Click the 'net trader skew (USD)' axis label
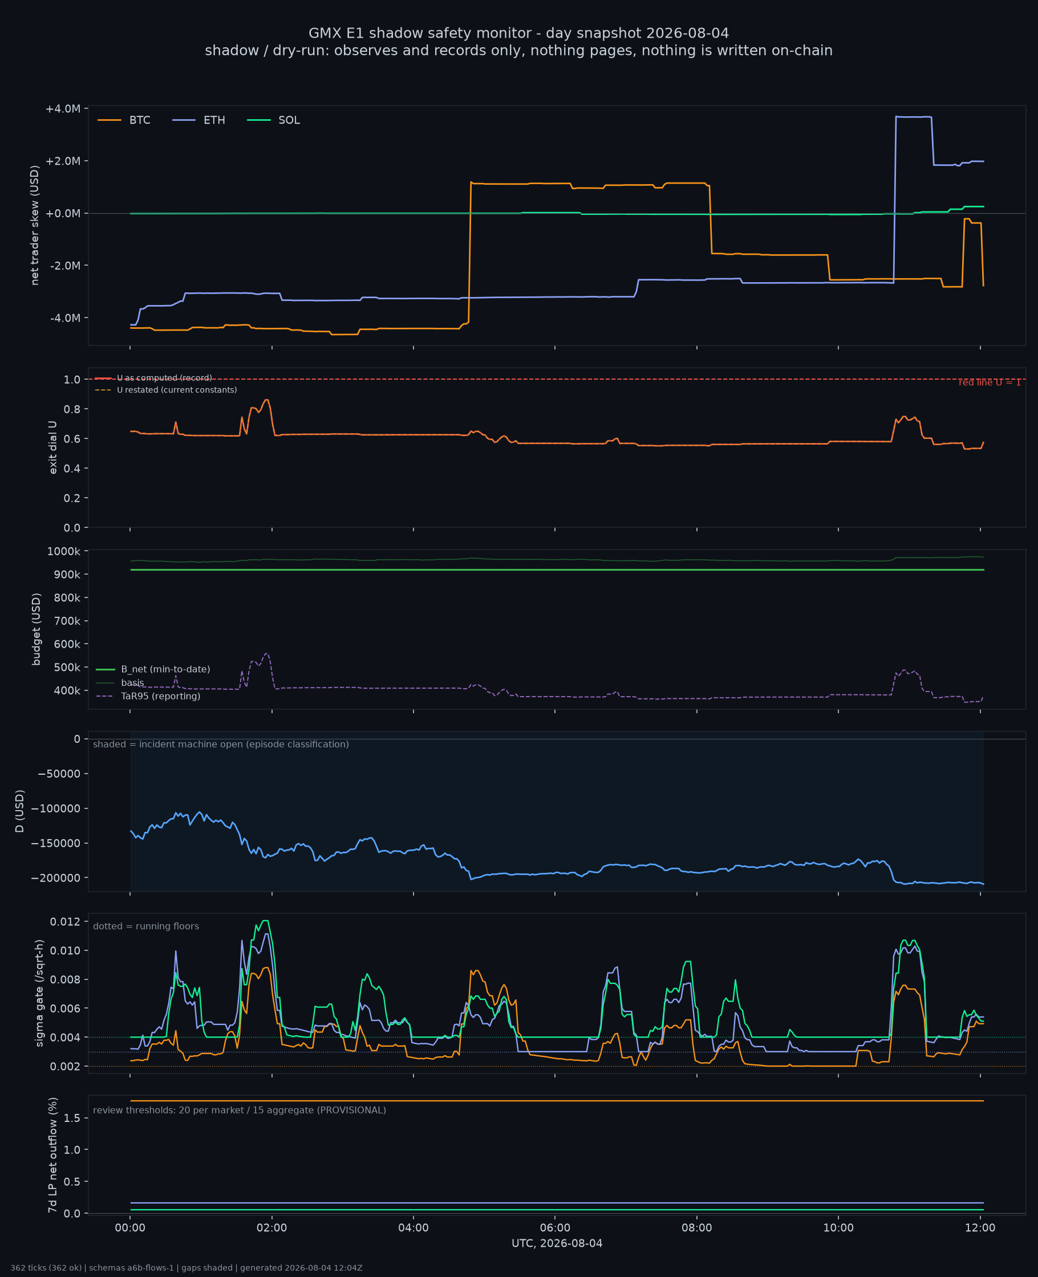The height and width of the screenshot is (1277, 1038). [35, 225]
